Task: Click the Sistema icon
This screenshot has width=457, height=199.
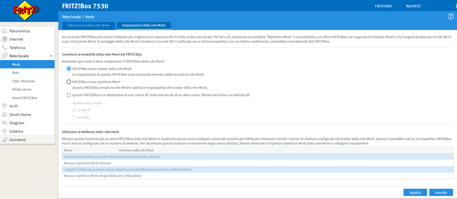Action: pos(4,131)
